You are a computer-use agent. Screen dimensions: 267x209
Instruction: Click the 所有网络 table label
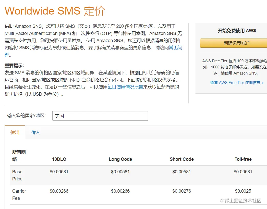coord(19,155)
